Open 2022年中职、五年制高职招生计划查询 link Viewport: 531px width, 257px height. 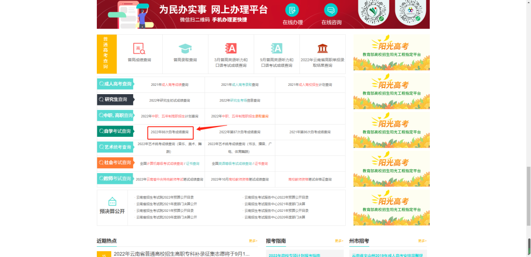click(170, 116)
